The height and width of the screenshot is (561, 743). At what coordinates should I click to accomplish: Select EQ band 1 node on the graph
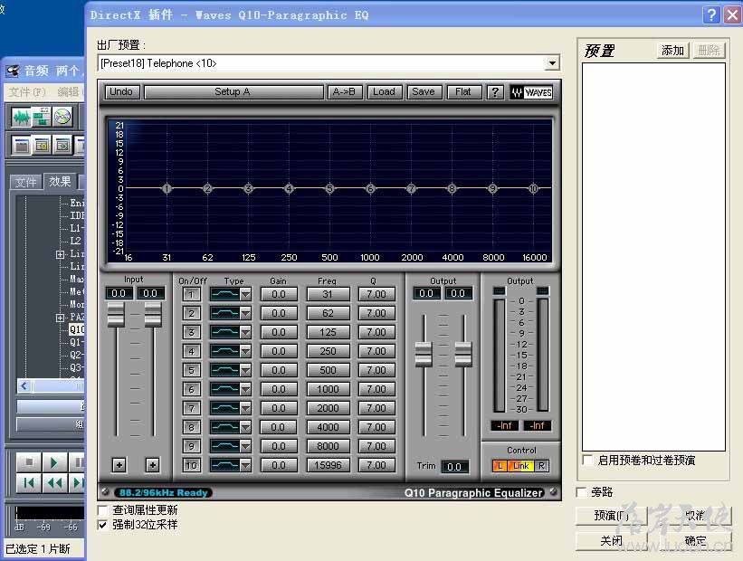tap(167, 188)
